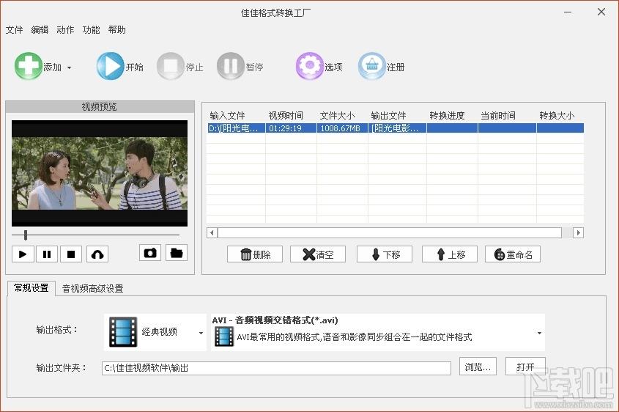The width and height of the screenshot is (619, 412).
Task: Click the output file cell [阳光电影...
Action: coord(397,128)
